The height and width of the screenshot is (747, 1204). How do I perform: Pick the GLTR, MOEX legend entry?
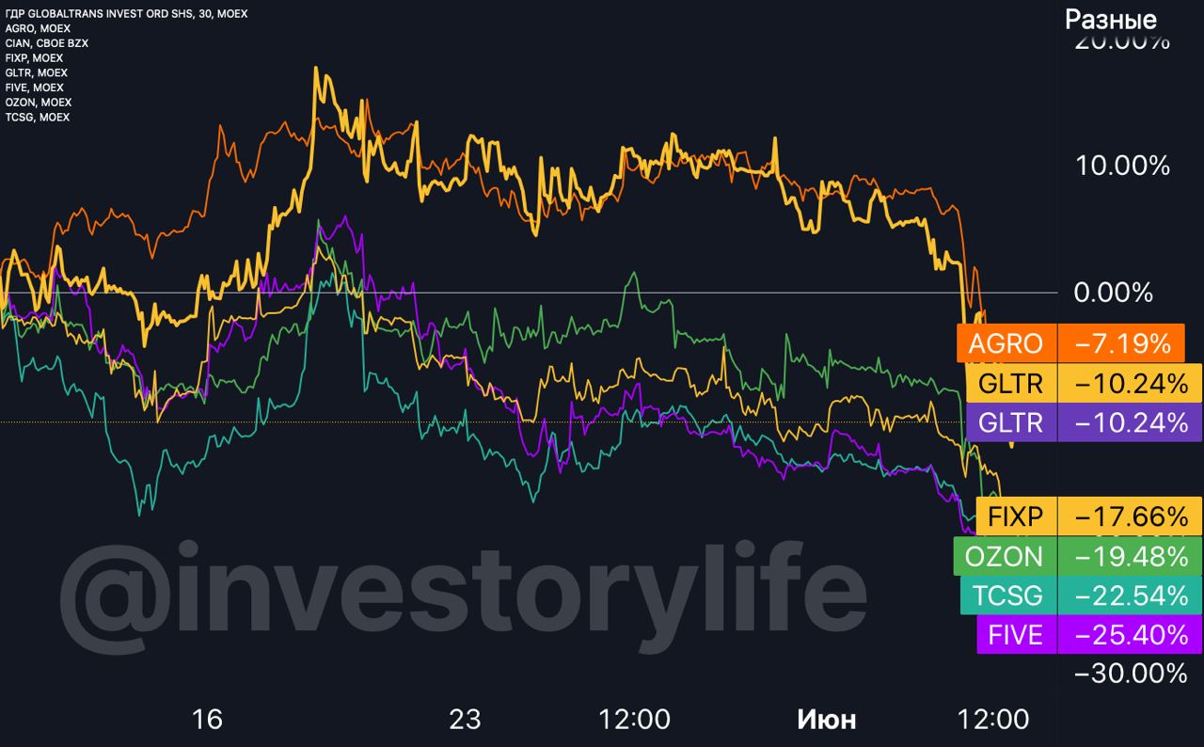(x=36, y=72)
